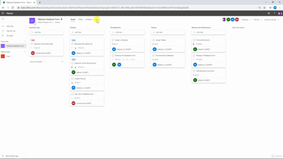
Task: Open the help question mark icon
Action: (274, 13)
